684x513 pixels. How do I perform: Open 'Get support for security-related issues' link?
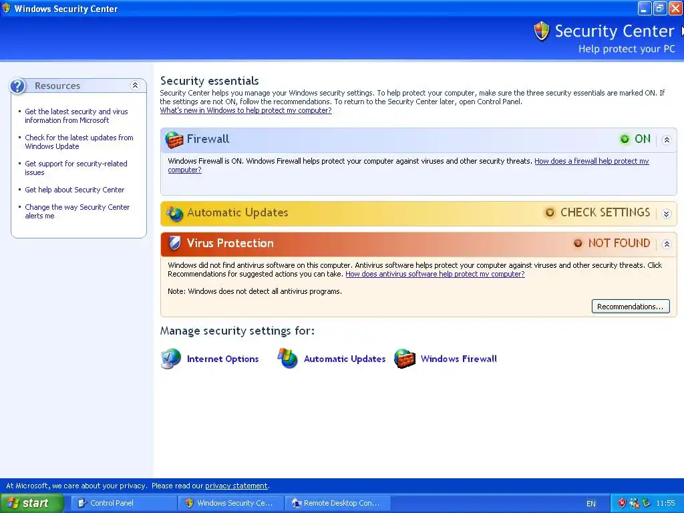(x=76, y=168)
